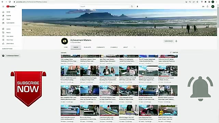Viewport: 219px width, 123px height.
Task: Switch to the Channels tab
Action: [114, 47]
